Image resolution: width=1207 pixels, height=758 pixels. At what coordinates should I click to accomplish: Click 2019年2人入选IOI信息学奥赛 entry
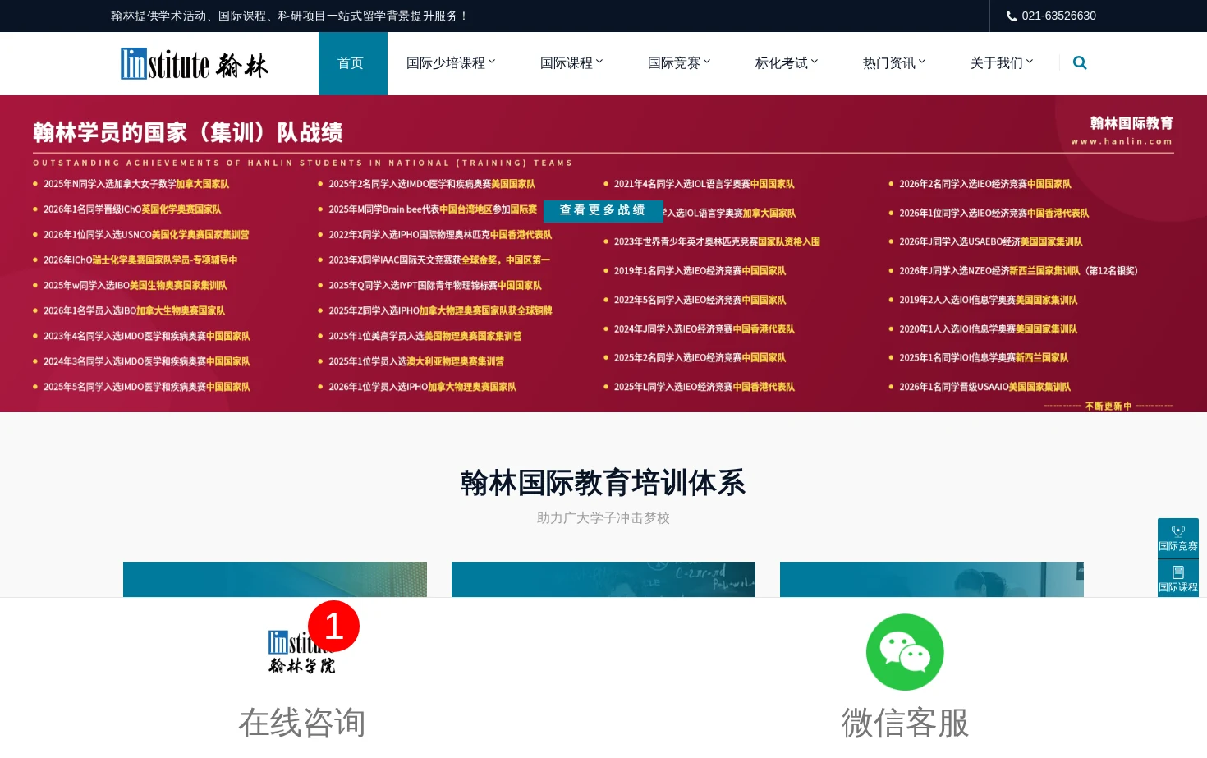[x=988, y=301]
